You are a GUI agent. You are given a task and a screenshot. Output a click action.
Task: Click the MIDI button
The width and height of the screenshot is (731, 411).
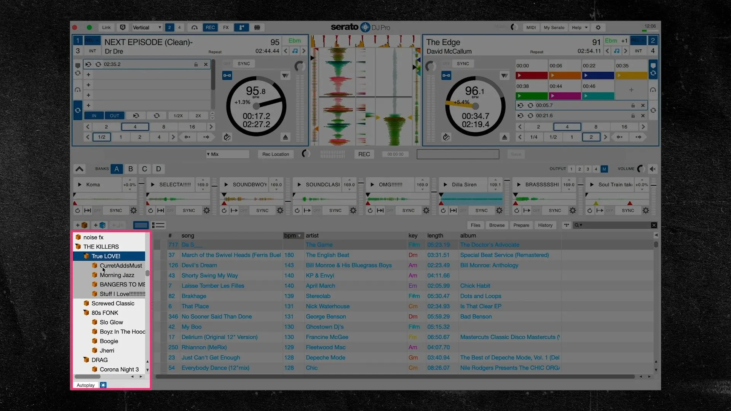531,27
